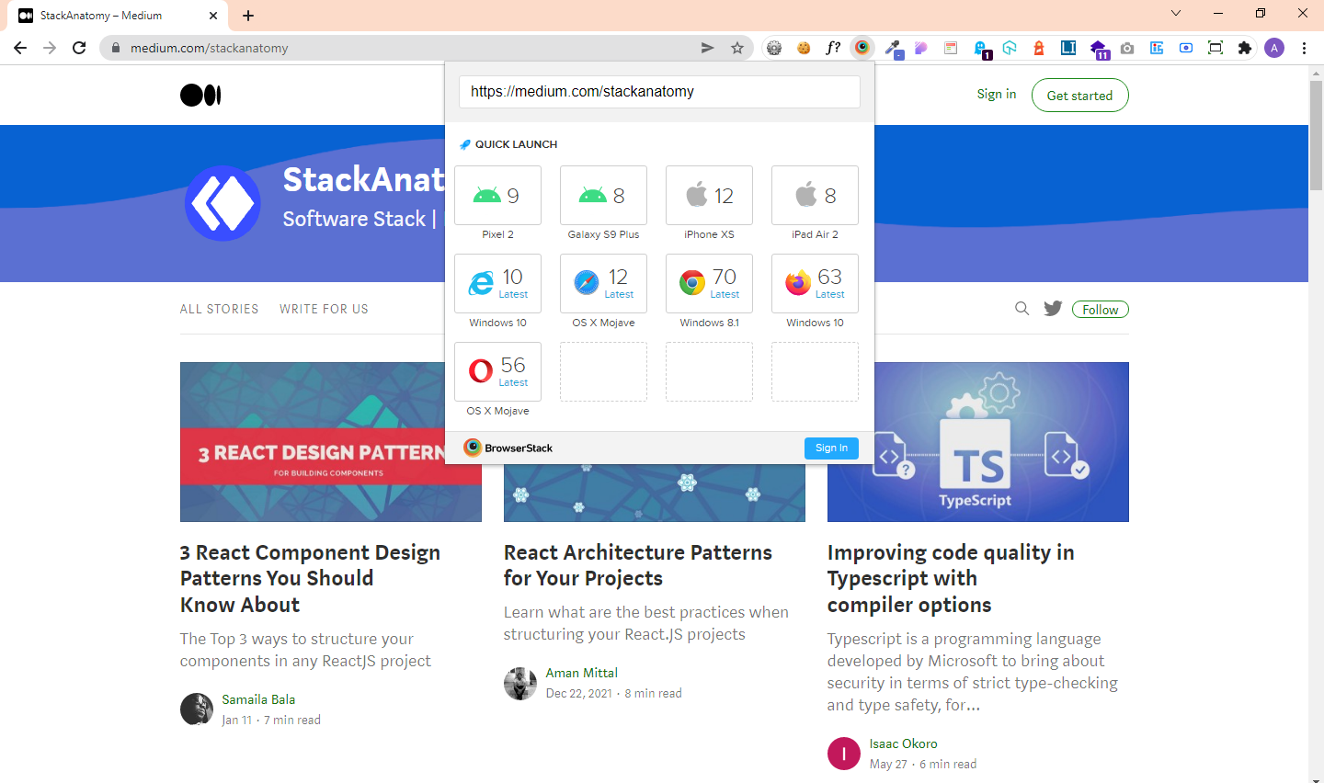
Task: Bookmark this page with the star icon
Action: tap(737, 48)
